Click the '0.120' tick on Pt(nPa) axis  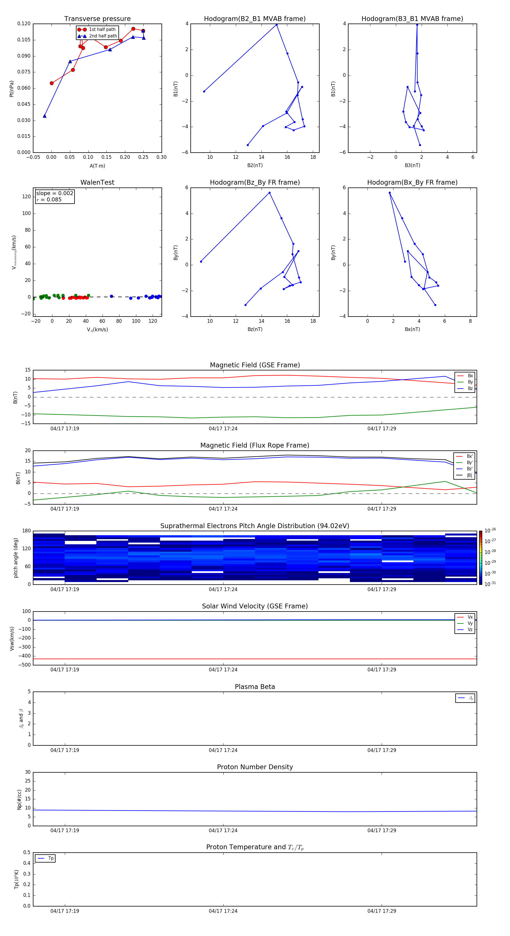24,24
